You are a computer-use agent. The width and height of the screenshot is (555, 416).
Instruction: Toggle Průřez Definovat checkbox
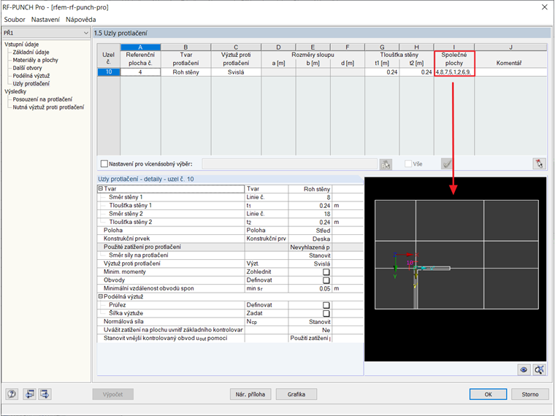coord(326,305)
